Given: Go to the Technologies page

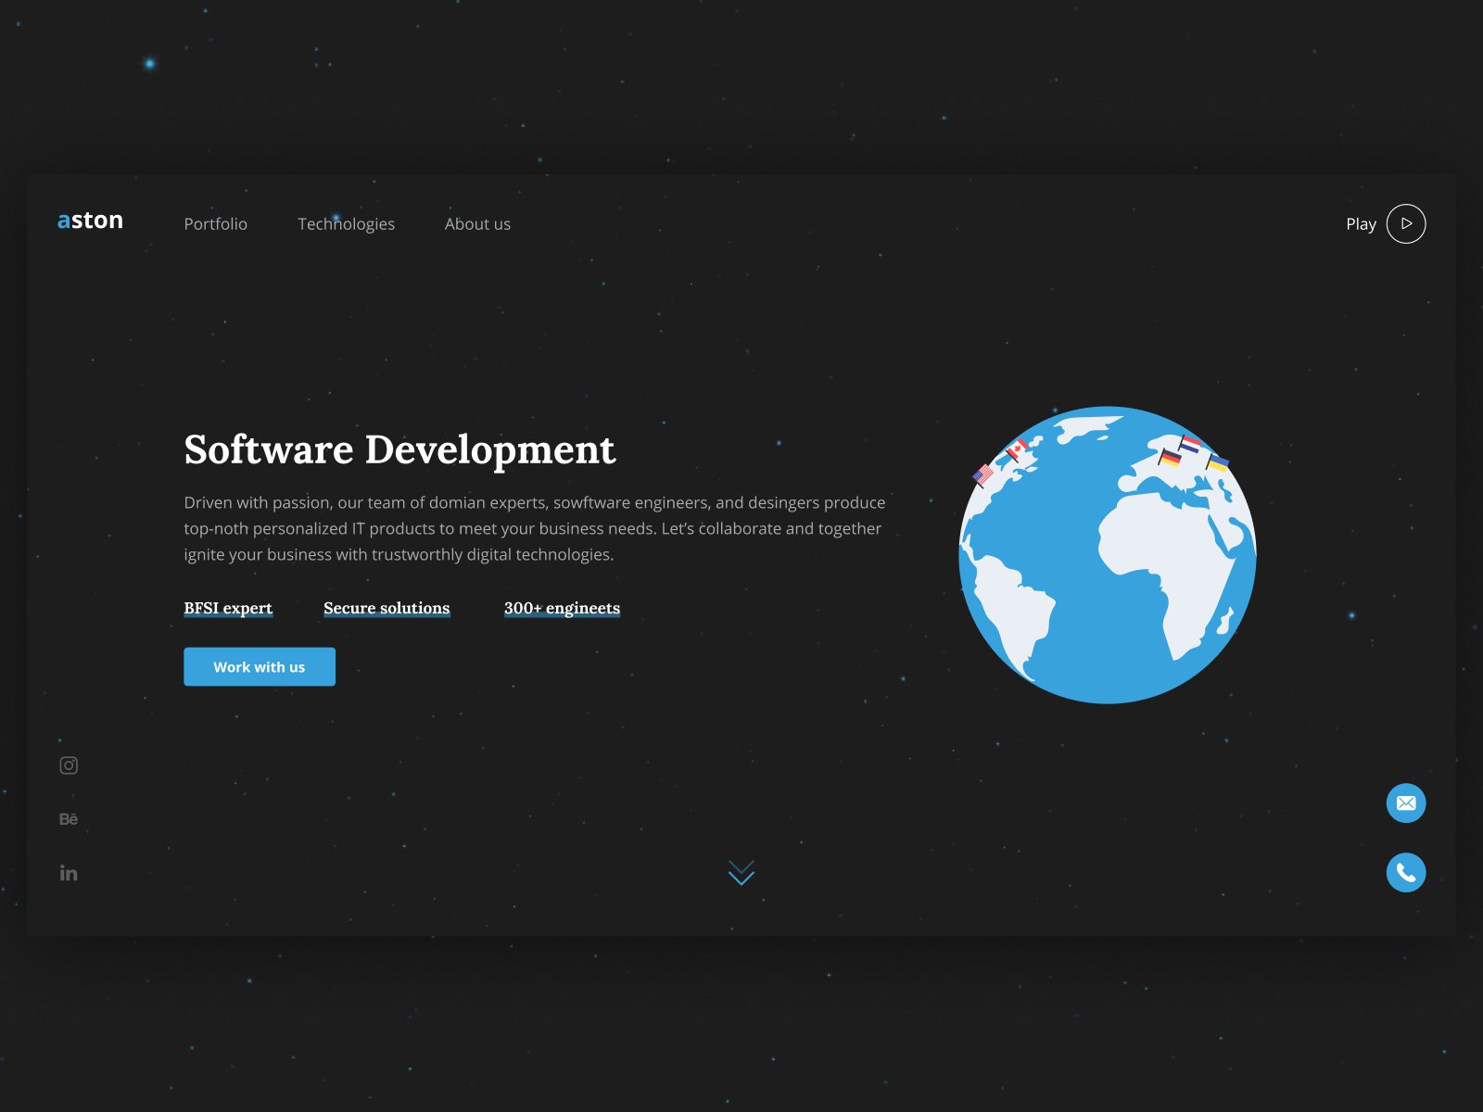Looking at the screenshot, I should (x=346, y=224).
